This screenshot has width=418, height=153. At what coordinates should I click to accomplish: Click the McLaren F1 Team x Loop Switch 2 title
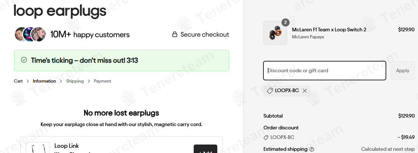[329, 29]
